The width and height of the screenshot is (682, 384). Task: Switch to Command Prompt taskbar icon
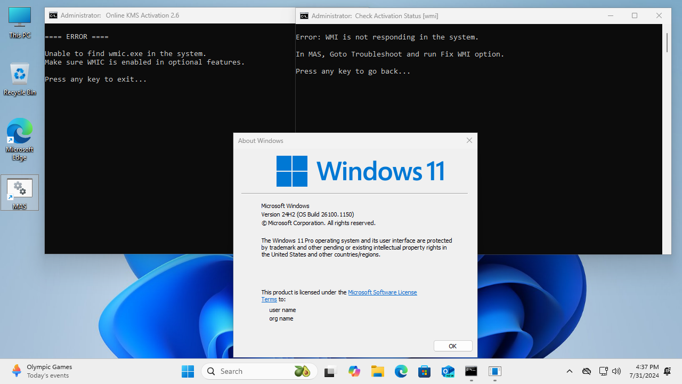471,371
